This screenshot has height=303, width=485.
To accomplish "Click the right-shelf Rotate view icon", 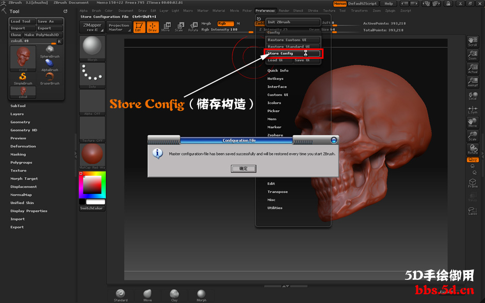I will point(473,149).
